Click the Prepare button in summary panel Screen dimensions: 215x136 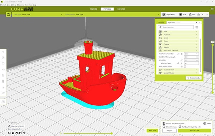(x=169, y=131)
